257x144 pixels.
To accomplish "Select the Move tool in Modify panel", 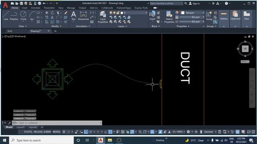I will (47, 13).
